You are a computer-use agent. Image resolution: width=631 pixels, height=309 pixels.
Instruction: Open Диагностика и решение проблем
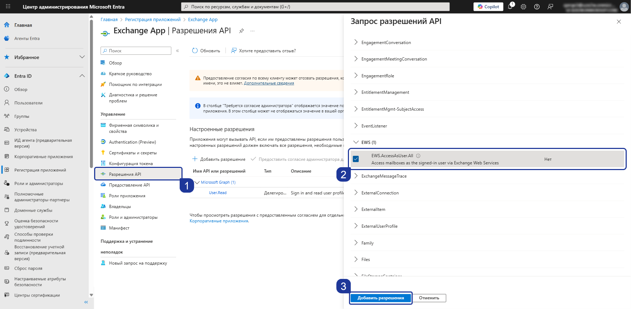(133, 98)
